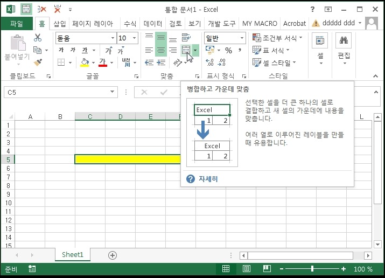Switch to the 수식 tab
Viewport: 385px width, 278px height.
(130, 24)
